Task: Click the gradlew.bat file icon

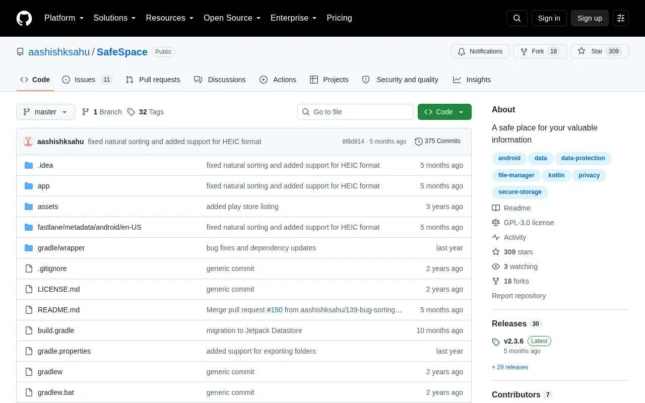Action: click(x=29, y=392)
